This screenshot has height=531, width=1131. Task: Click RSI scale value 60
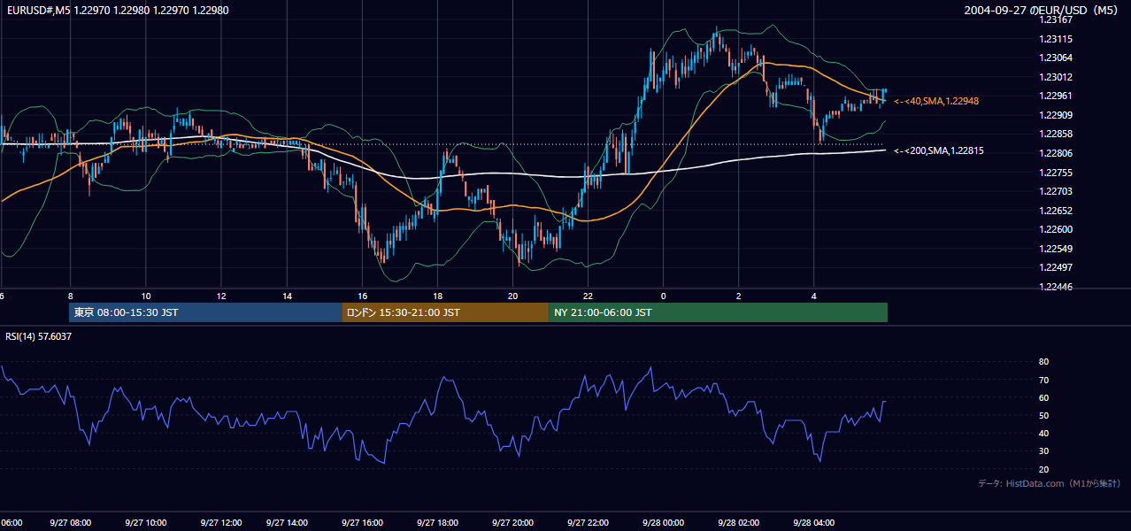(1044, 397)
